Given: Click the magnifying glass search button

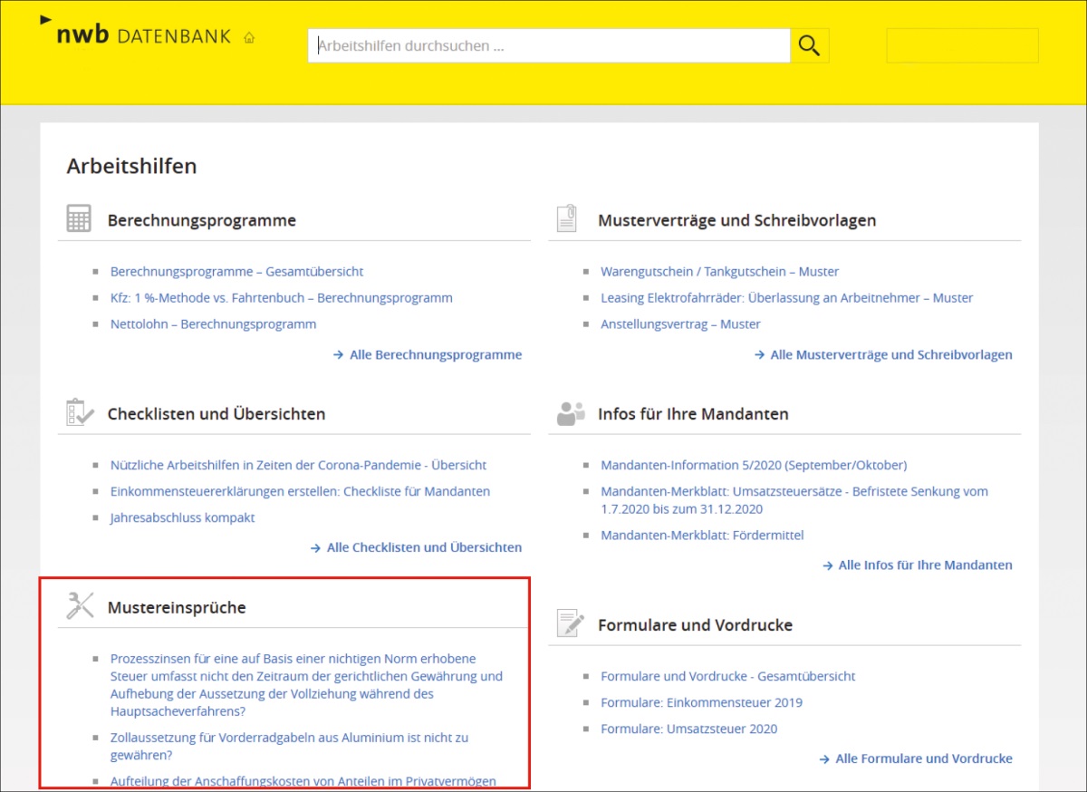Looking at the screenshot, I should pyautogui.click(x=809, y=45).
